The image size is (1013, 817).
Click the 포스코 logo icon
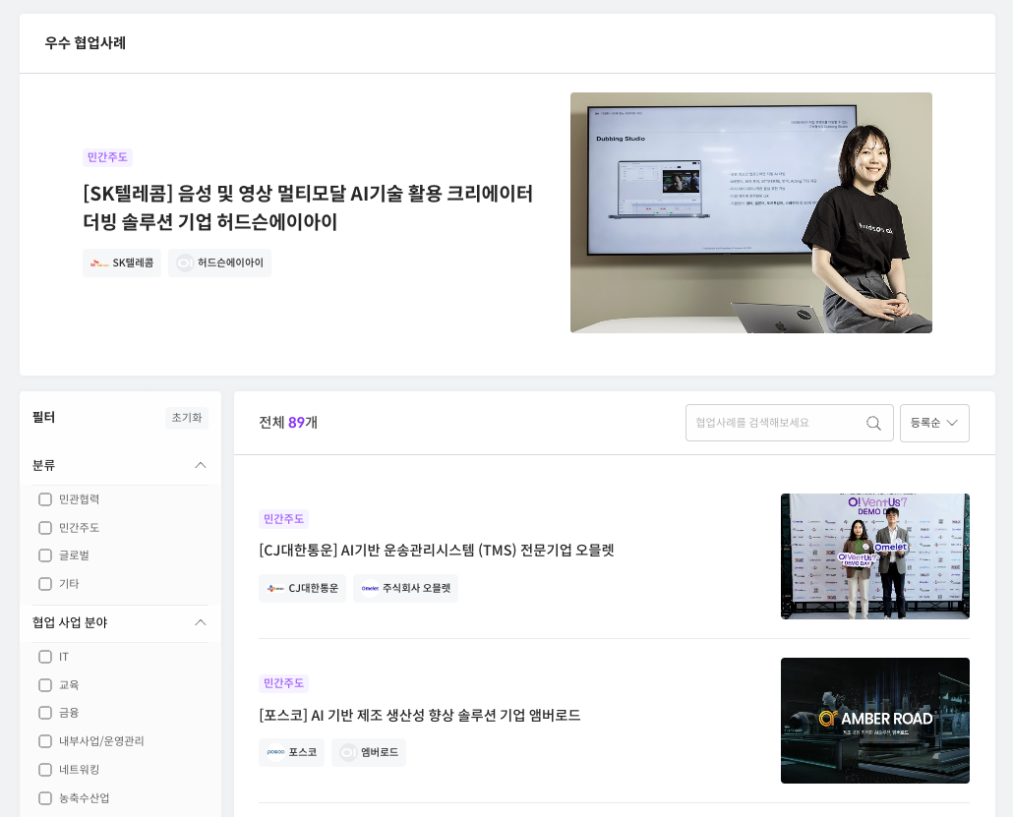275,752
